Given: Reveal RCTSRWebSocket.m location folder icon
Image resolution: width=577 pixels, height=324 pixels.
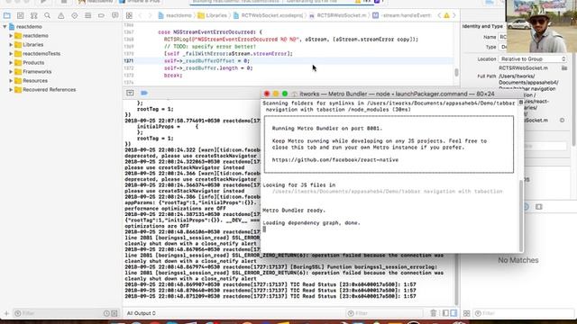Looking at the screenshot, I should click(x=564, y=68).
